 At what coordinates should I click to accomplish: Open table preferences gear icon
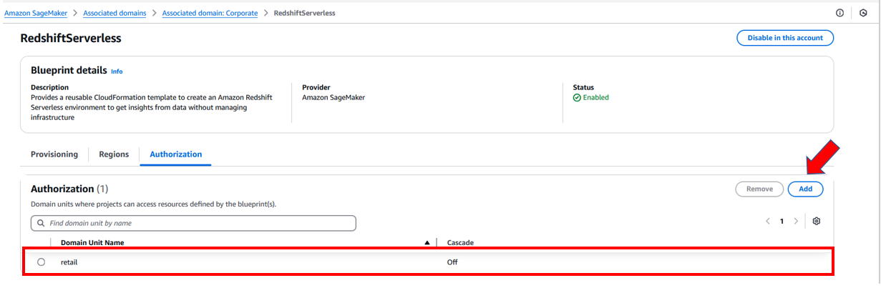pyautogui.click(x=817, y=221)
